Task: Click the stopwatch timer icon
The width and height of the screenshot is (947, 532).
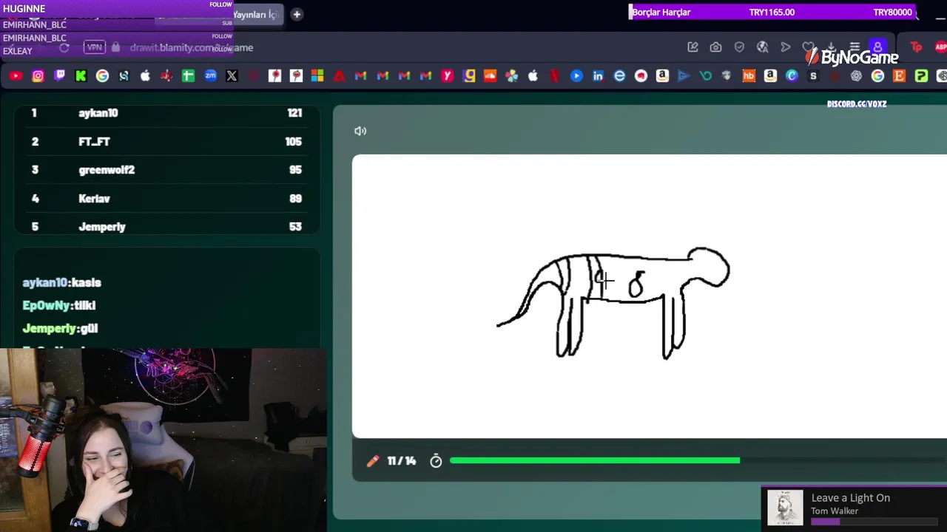Action: pos(436,461)
